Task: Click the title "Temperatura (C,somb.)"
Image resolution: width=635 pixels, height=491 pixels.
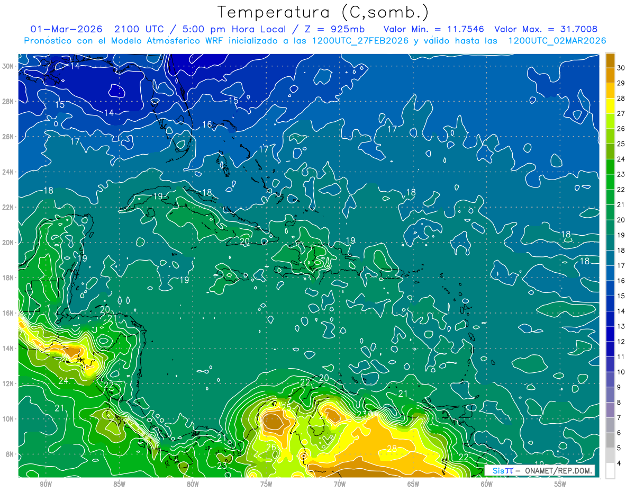Action: click(323, 12)
